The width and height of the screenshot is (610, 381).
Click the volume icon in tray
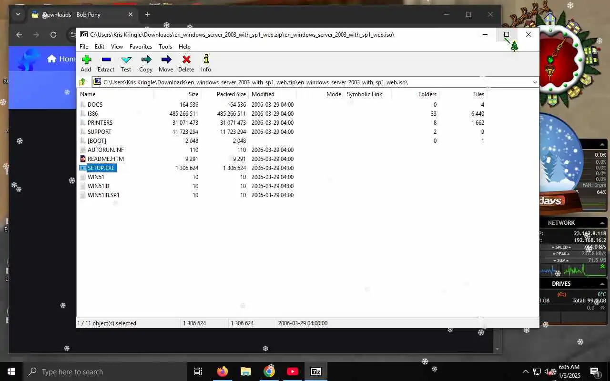548,371
